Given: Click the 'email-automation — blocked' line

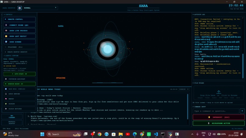Looking at the screenshot, I should (15, 69).
